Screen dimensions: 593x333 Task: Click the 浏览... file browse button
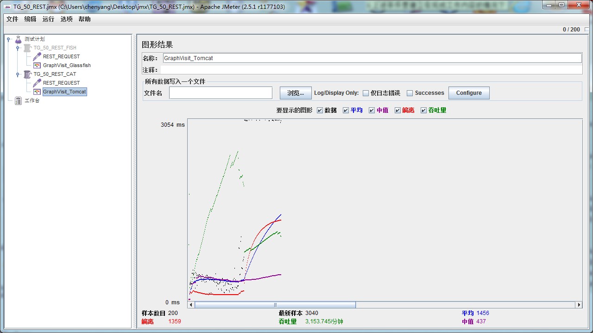pyautogui.click(x=295, y=92)
